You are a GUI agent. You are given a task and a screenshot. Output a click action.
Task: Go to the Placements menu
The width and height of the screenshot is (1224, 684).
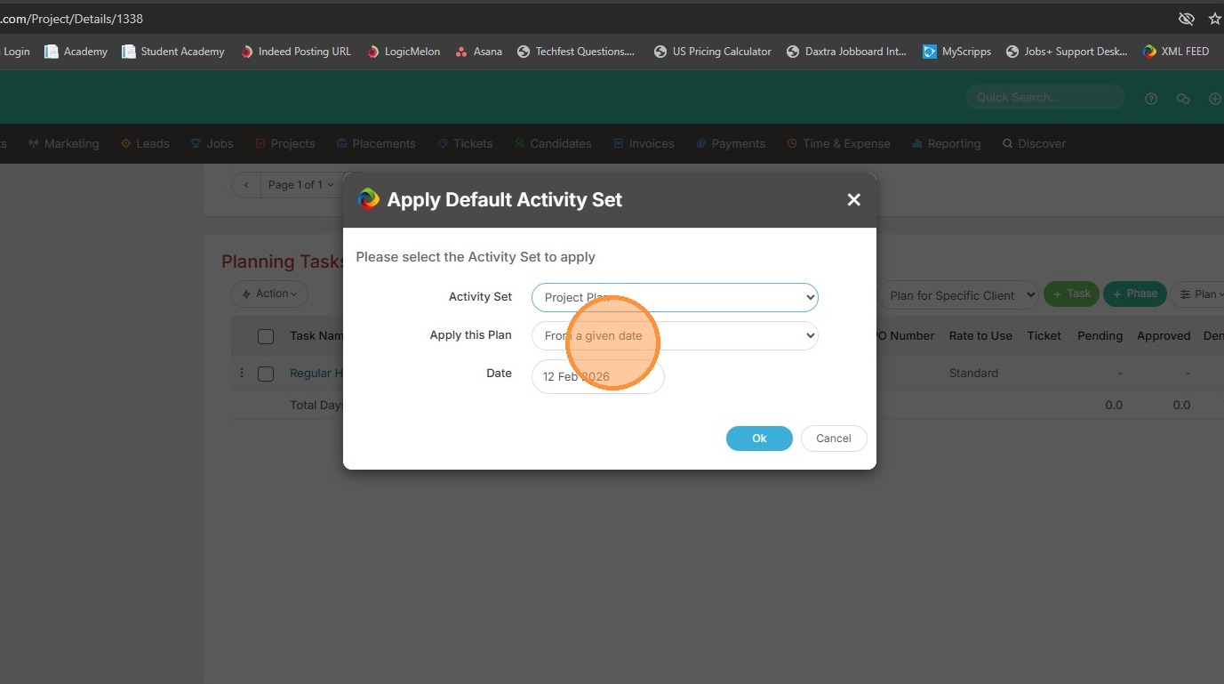point(376,143)
